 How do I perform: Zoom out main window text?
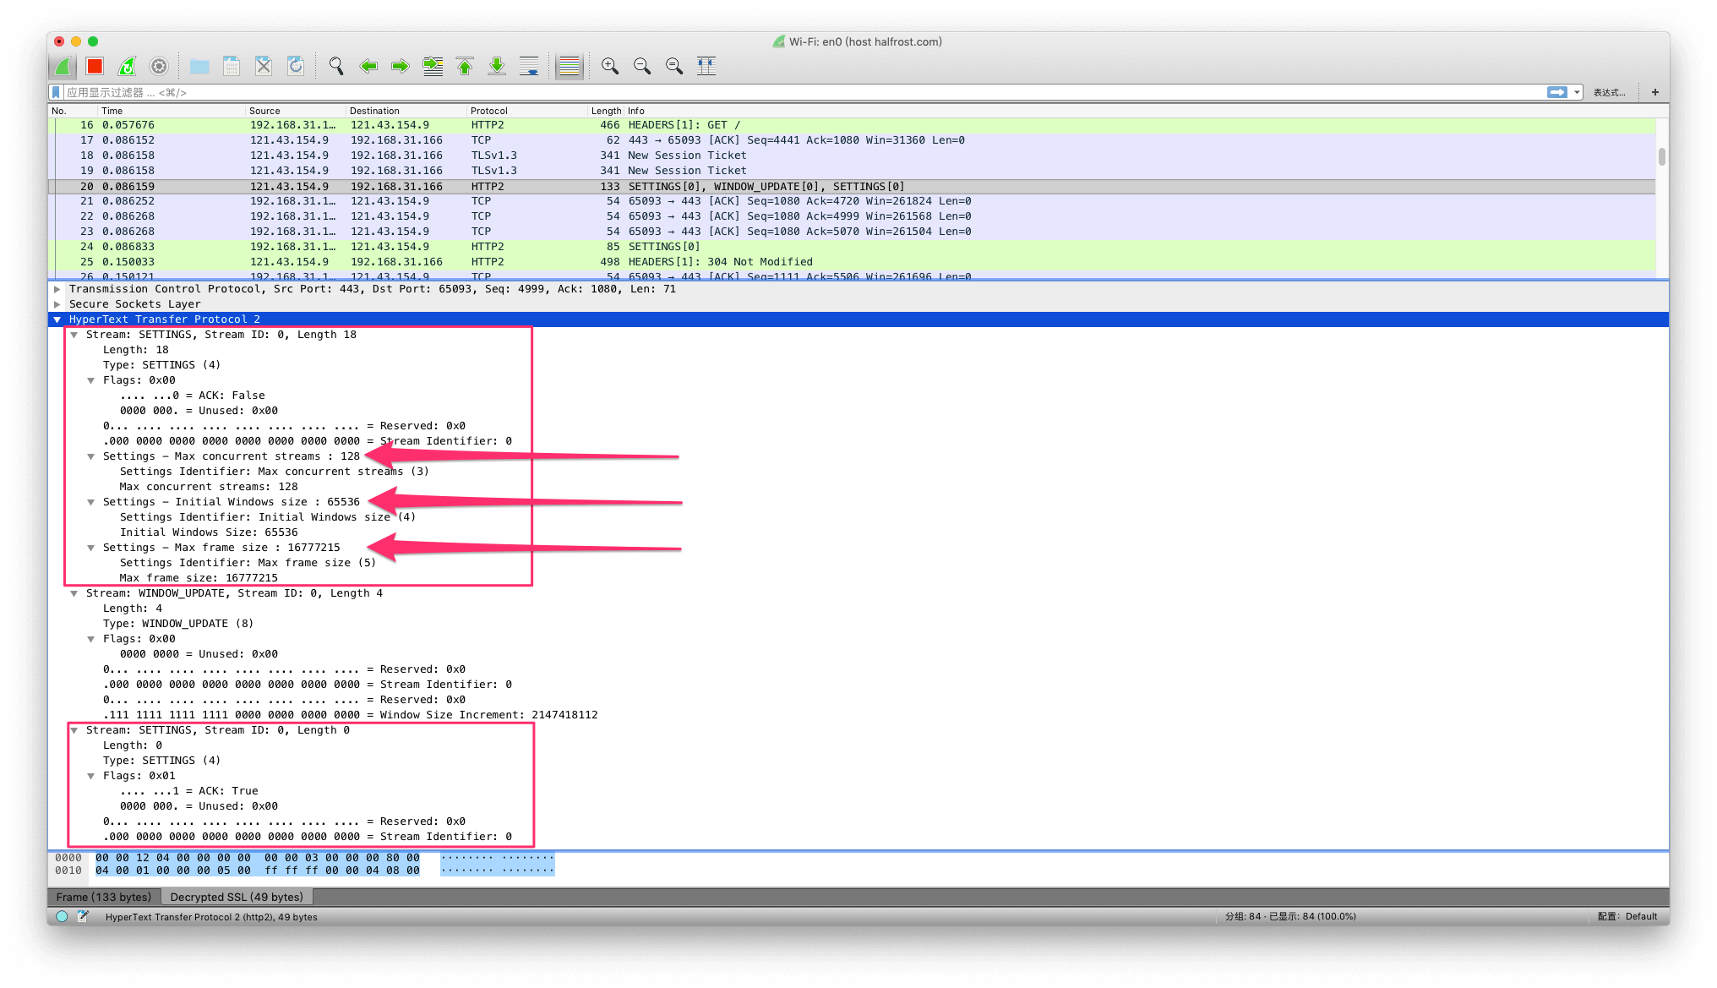click(x=642, y=66)
